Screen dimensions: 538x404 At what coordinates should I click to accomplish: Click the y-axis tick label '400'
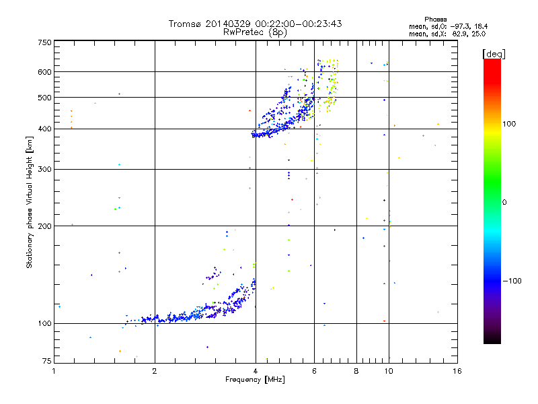44,129
